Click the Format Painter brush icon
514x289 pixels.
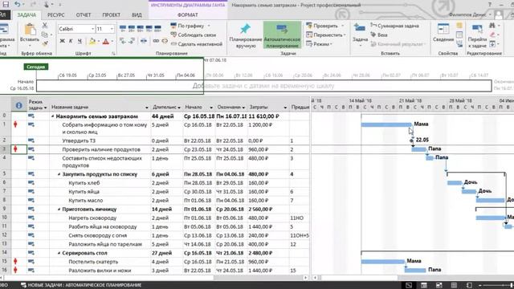pos(45,43)
